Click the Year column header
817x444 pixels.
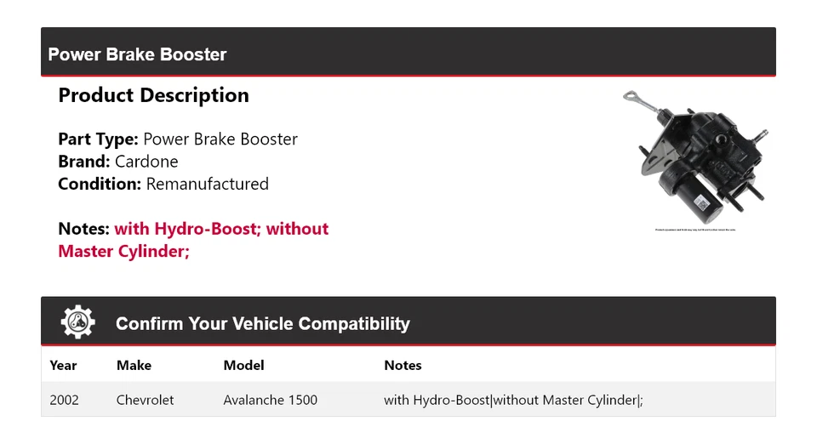pyautogui.click(x=63, y=365)
